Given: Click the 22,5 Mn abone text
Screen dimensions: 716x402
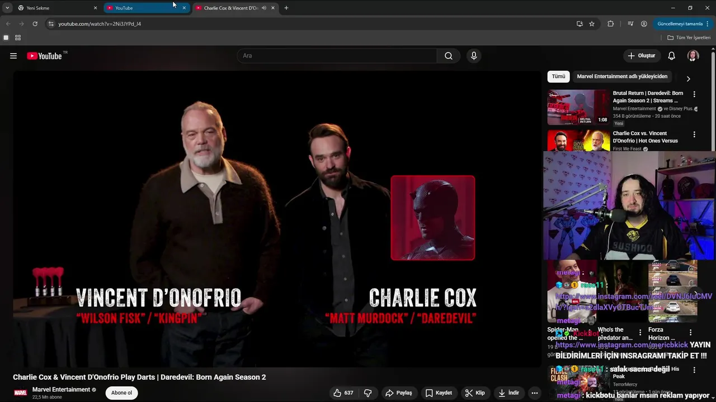Looking at the screenshot, I should coord(47,397).
